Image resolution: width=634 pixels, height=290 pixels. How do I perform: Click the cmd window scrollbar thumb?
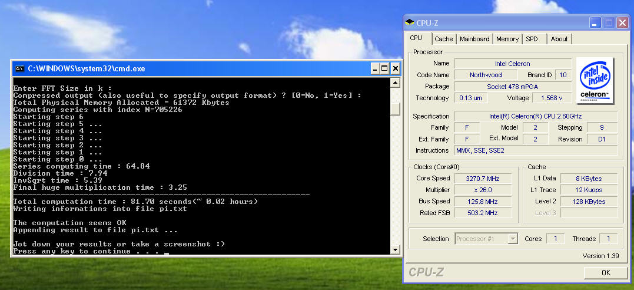(x=395, y=109)
